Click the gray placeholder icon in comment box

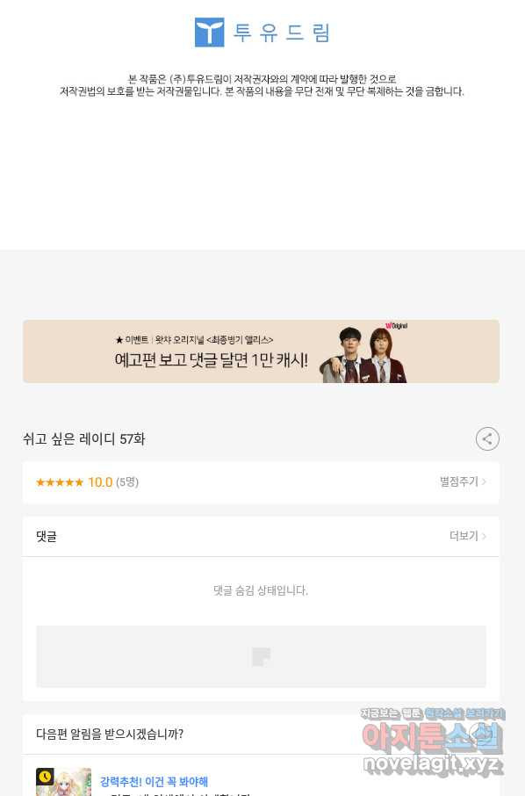click(262, 657)
